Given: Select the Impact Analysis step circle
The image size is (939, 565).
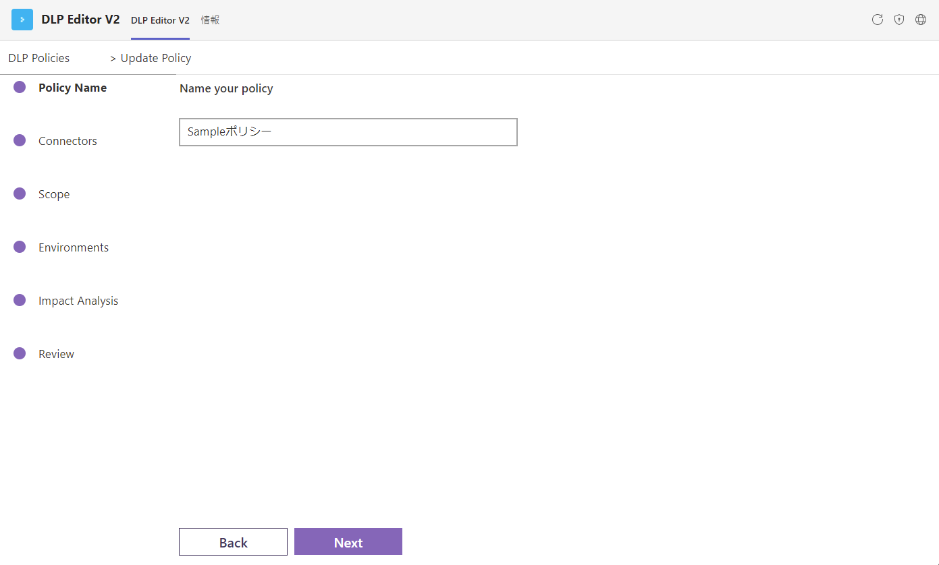Looking at the screenshot, I should tap(20, 300).
